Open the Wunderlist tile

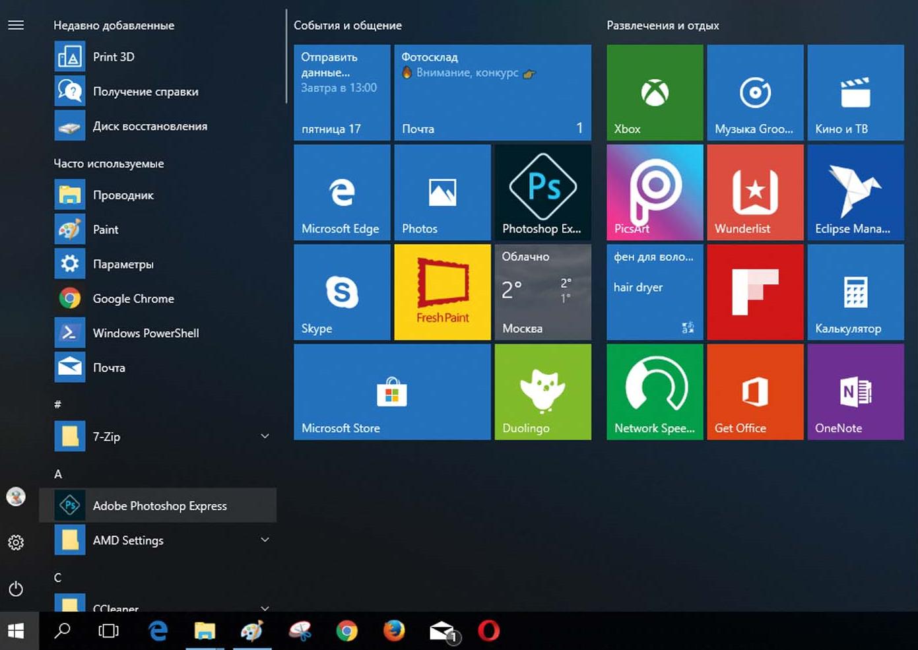[755, 192]
